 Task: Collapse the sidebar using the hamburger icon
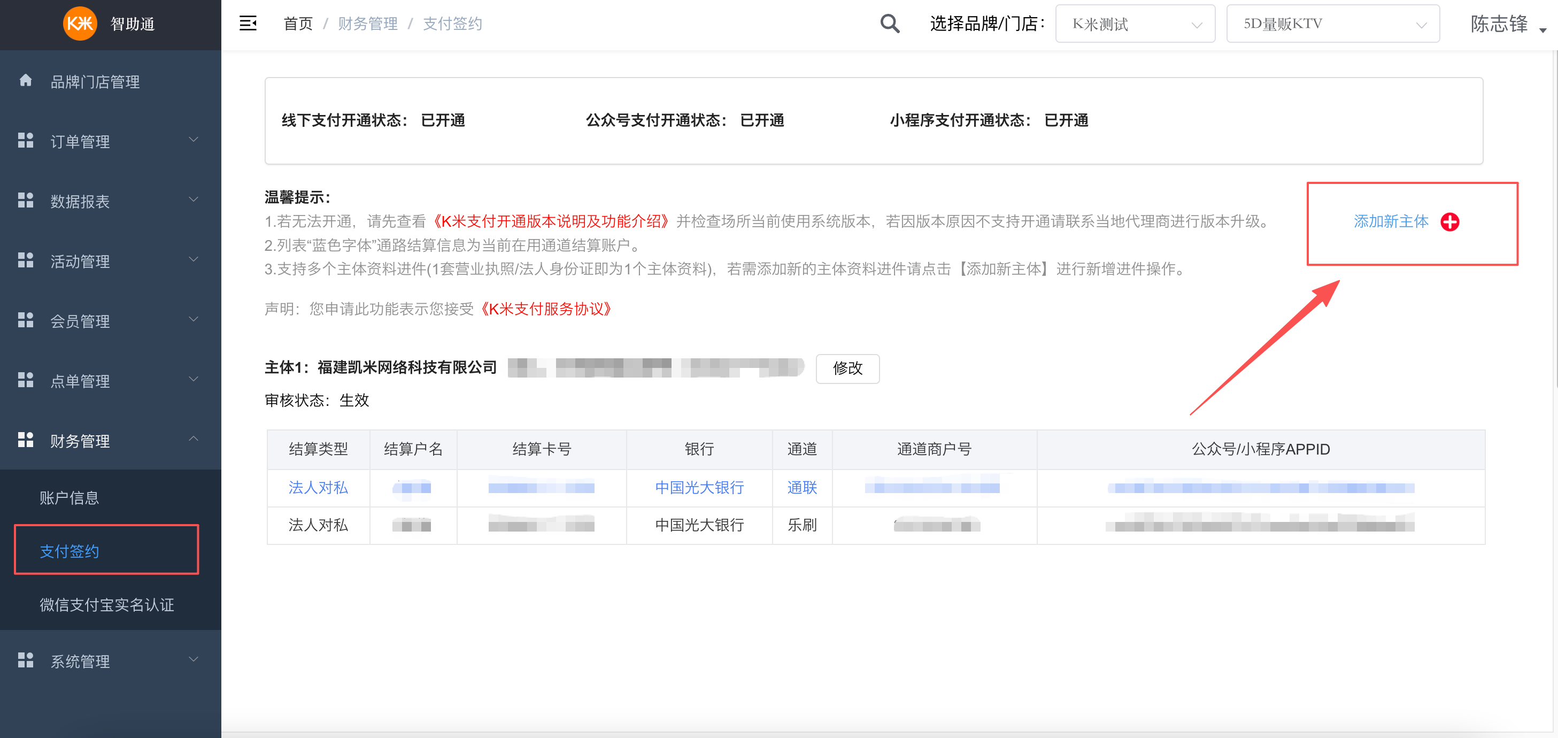tap(248, 23)
